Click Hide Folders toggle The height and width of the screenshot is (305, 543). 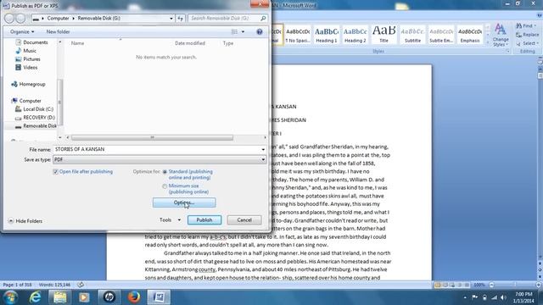pyautogui.click(x=25, y=221)
